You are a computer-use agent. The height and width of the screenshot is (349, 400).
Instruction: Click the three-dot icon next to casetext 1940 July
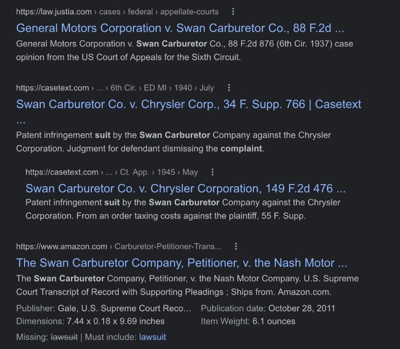pos(229,88)
